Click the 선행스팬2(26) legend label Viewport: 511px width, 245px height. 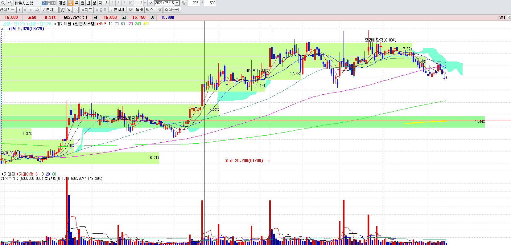40,24
